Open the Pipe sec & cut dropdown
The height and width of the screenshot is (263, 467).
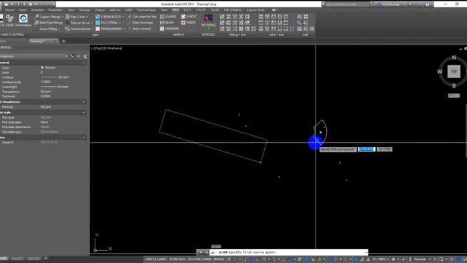click(x=79, y=23)
